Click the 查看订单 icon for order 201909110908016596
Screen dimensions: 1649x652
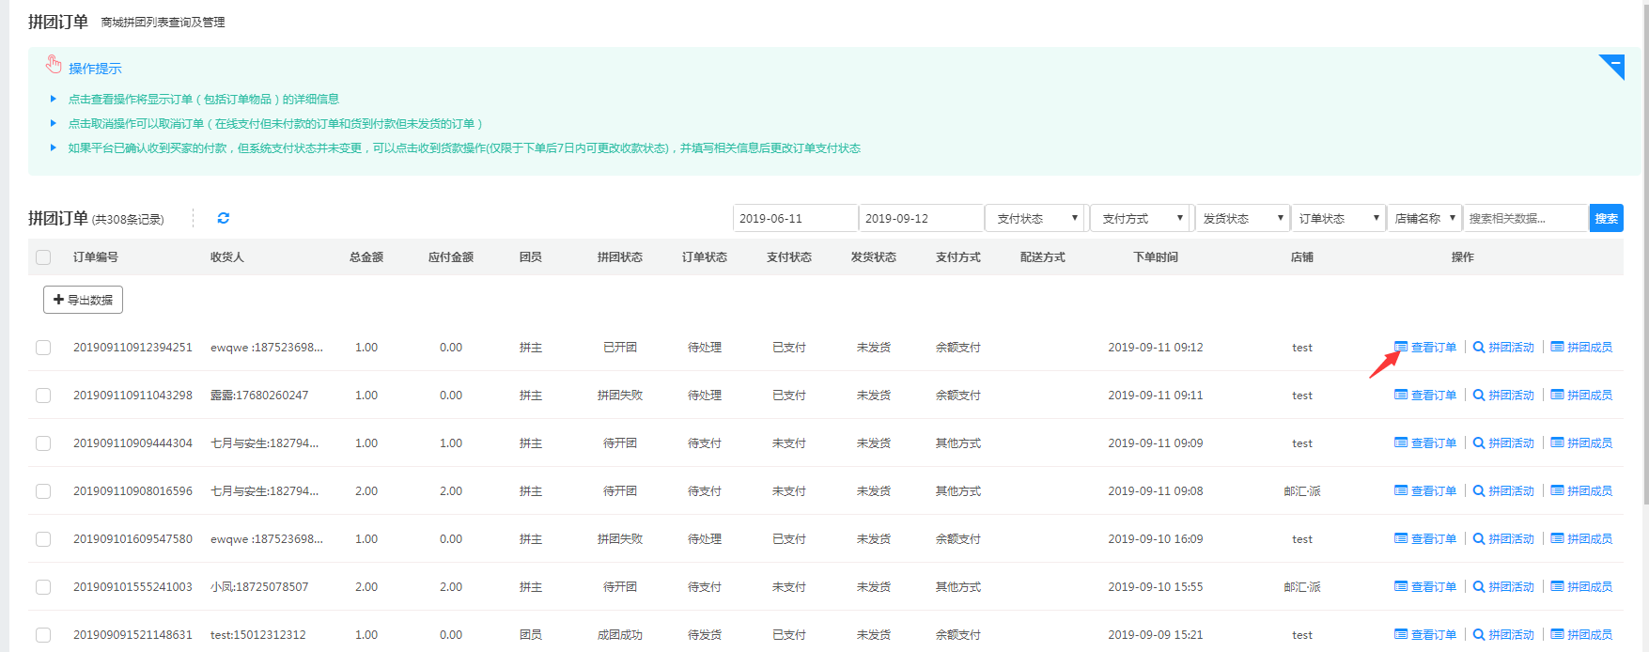tap(1401, 491)
